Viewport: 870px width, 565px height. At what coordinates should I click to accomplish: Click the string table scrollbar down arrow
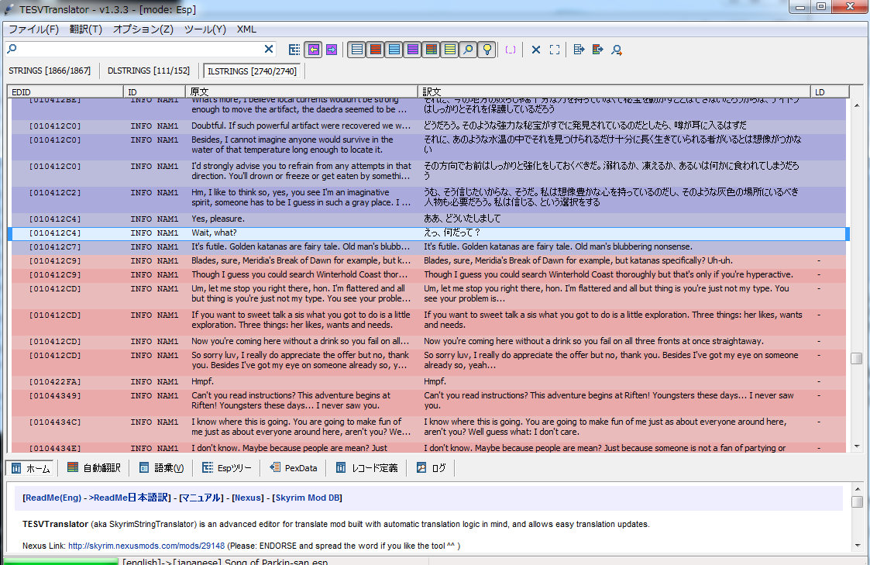pyautogui.click(x=857, y=446)
